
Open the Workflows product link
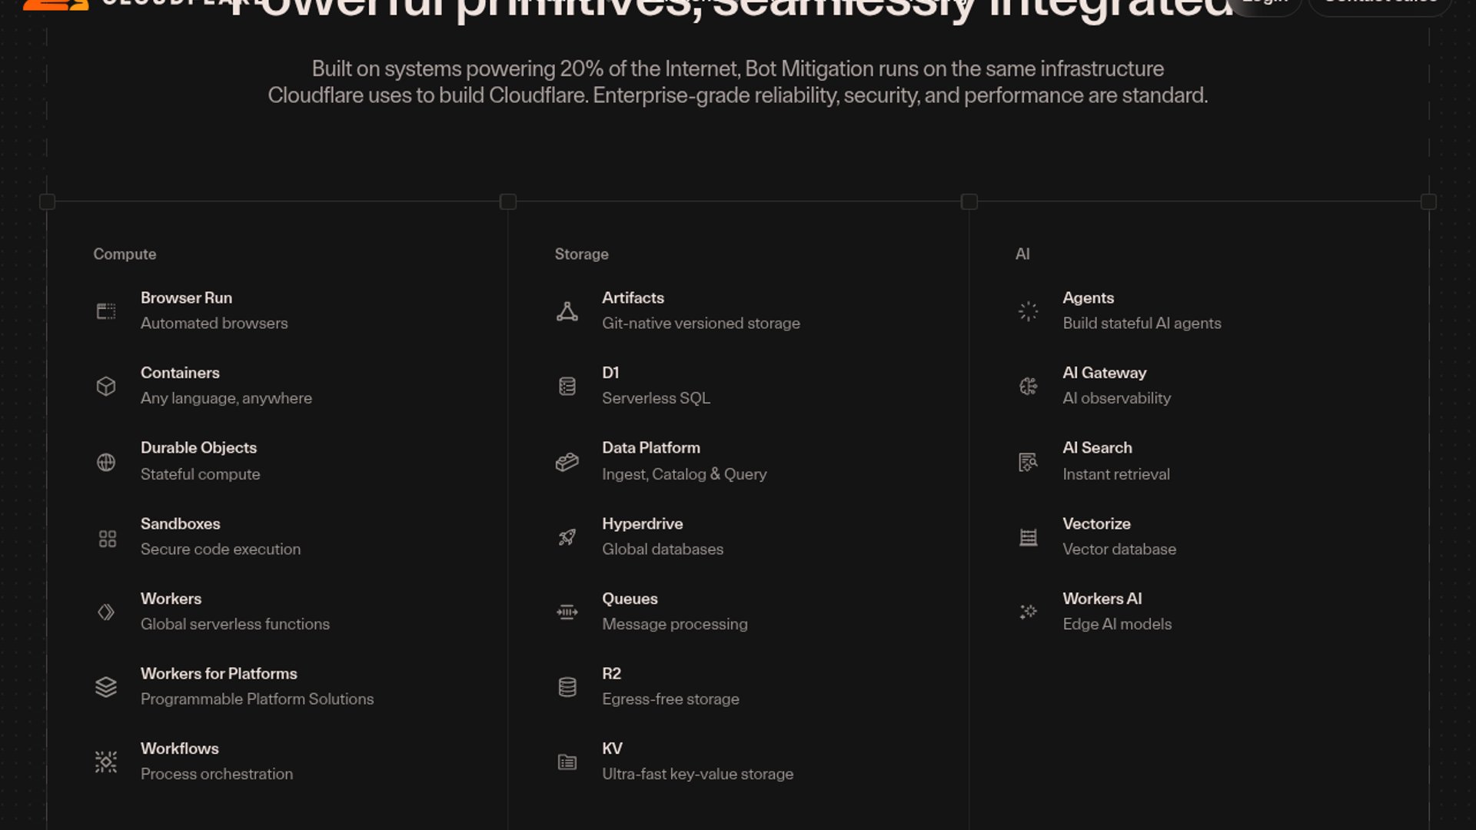(x=179, y=749)
